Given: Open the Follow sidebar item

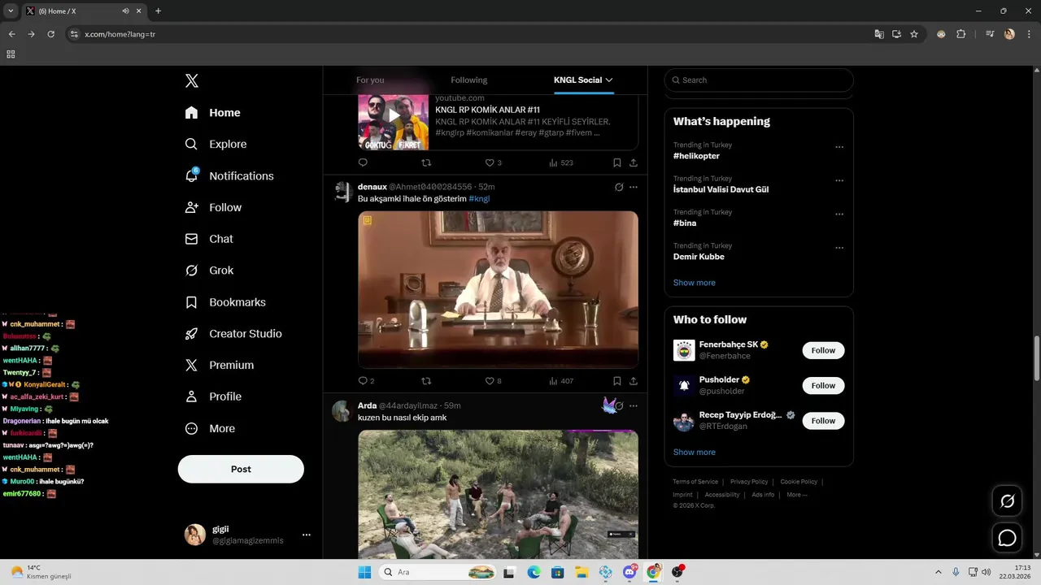Looking at the screenshot, I should pyautogui.click(x=213, y=207).
